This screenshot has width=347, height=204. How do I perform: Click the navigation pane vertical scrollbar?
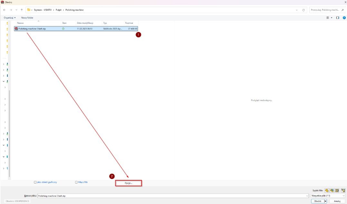tap(9, 133)
